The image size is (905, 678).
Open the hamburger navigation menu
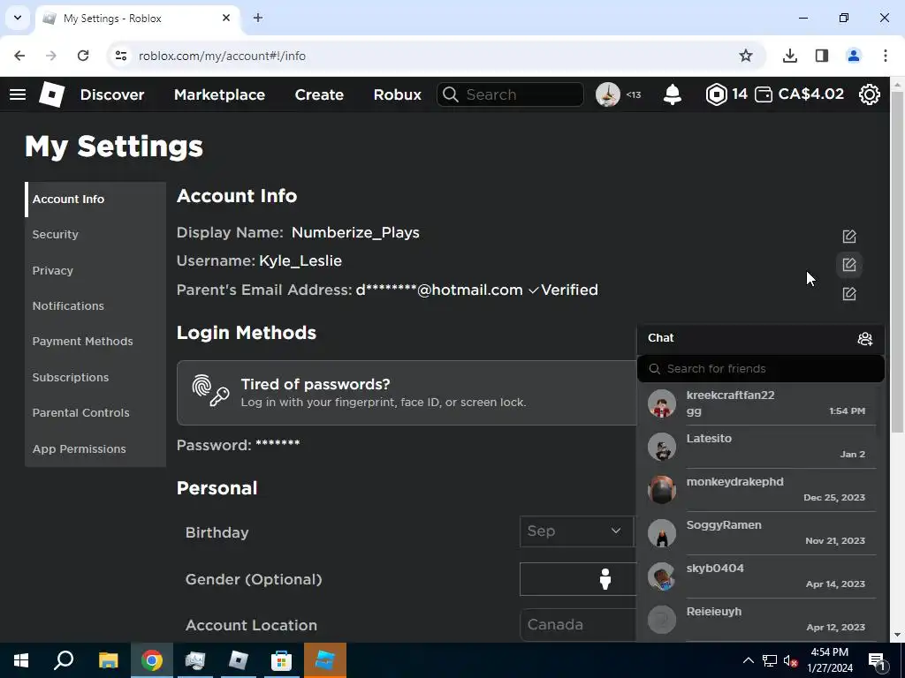coord(18,94)
